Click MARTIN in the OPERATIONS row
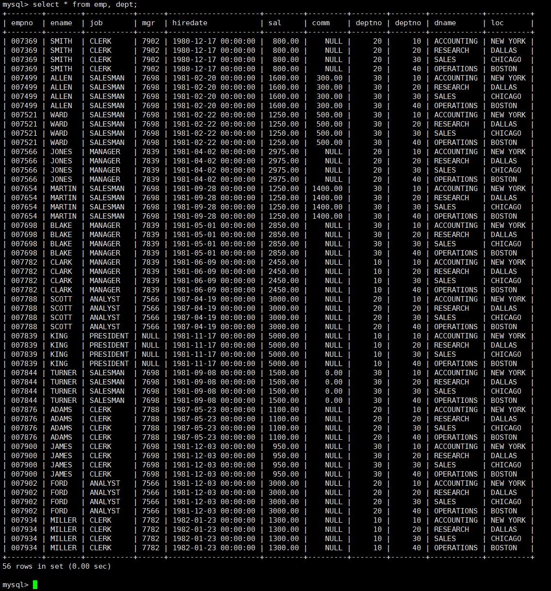The height and width of the screenshot is (591, 551). (63, 216)
